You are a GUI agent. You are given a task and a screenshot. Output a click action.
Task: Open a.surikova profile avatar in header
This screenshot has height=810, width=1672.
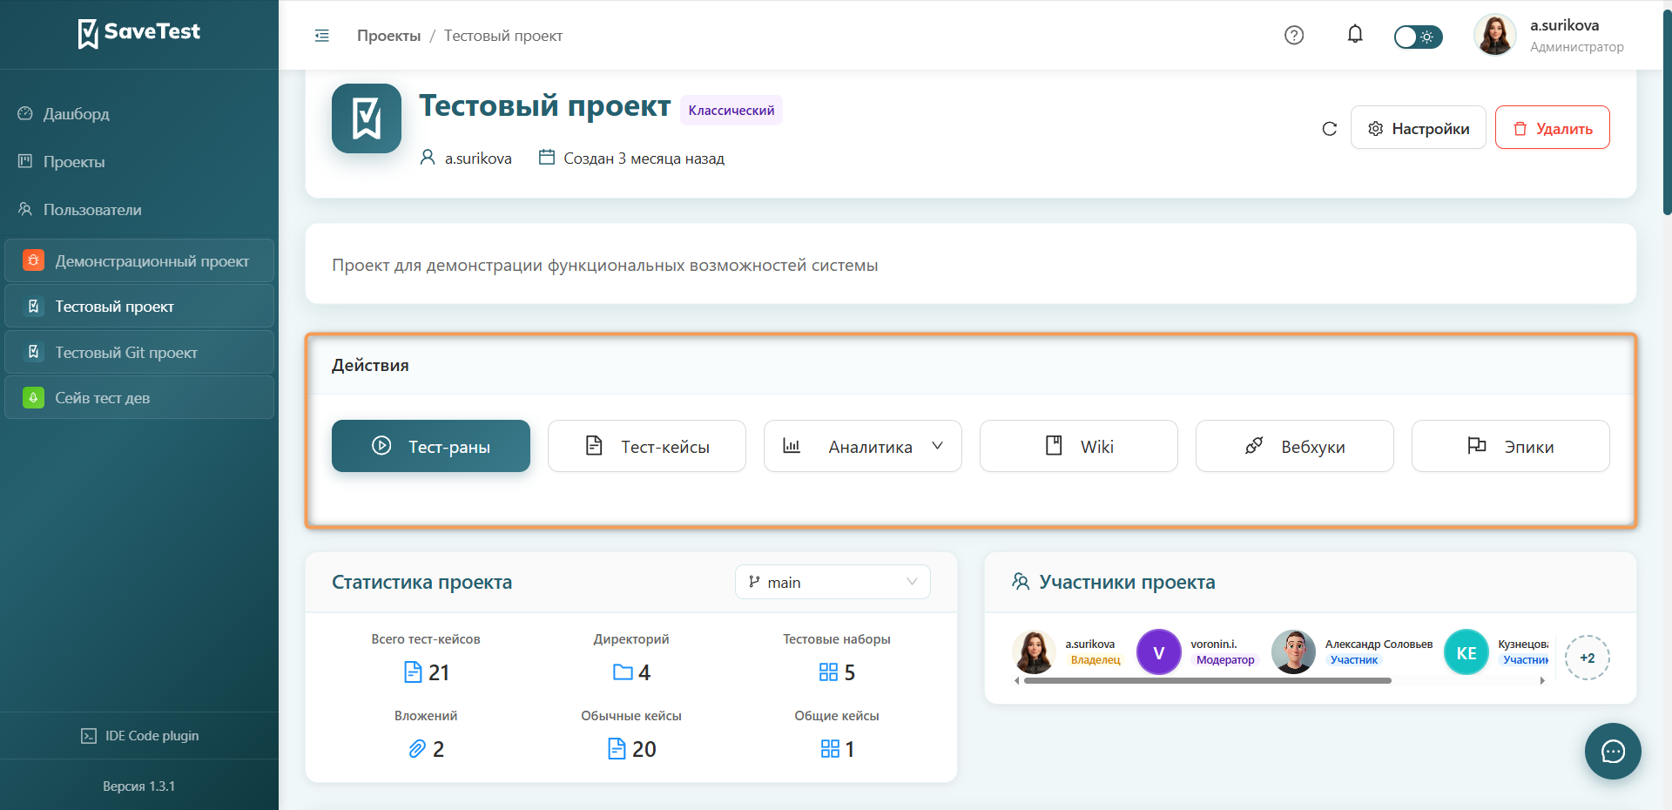pos(1495,35)
